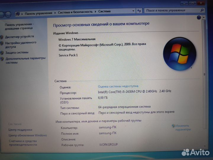Viewport: 213px width, 160px height.
Task: Click samsung-ПК value next to Полное имя
Action: click(108, 133)
